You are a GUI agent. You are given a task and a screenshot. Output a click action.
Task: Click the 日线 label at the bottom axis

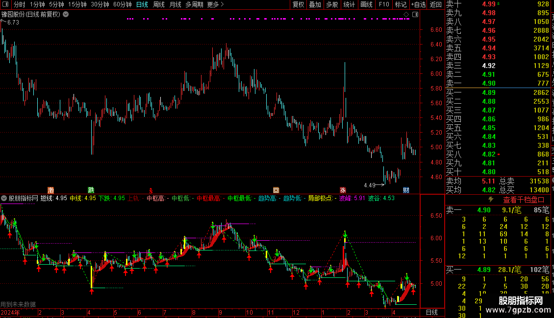pos(432,312)
